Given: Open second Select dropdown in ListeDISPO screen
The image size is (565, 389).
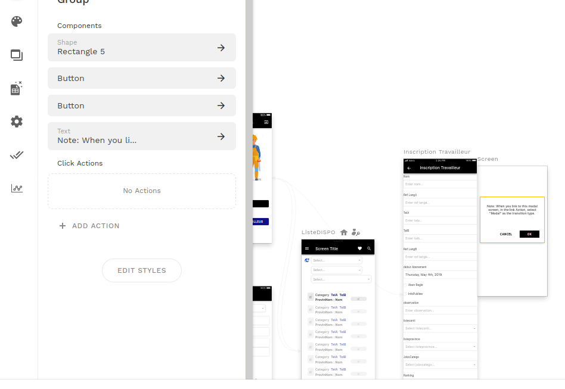Looking at the screenshot, I should click(x=337, y=270).
